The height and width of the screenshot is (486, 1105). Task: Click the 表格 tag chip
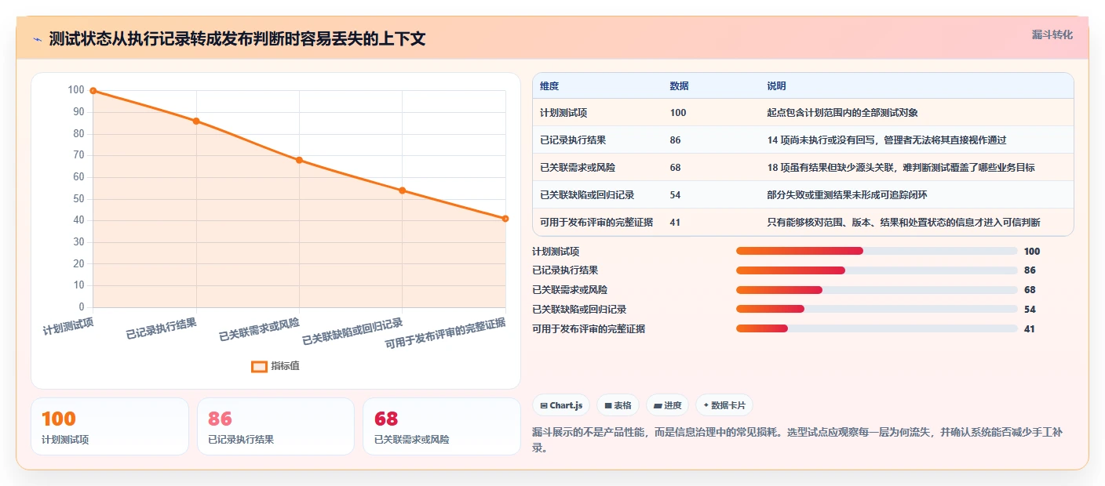[x=618, y=405]
